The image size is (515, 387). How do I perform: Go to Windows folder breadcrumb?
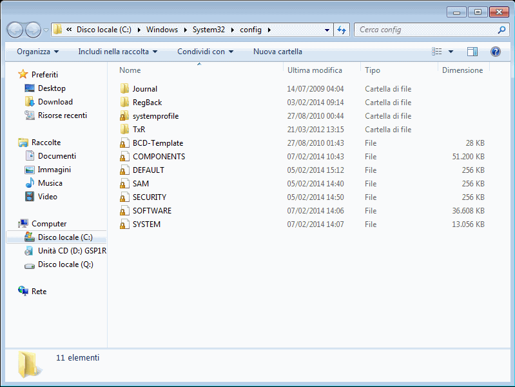pyautogui.click(x=162, y=30)
